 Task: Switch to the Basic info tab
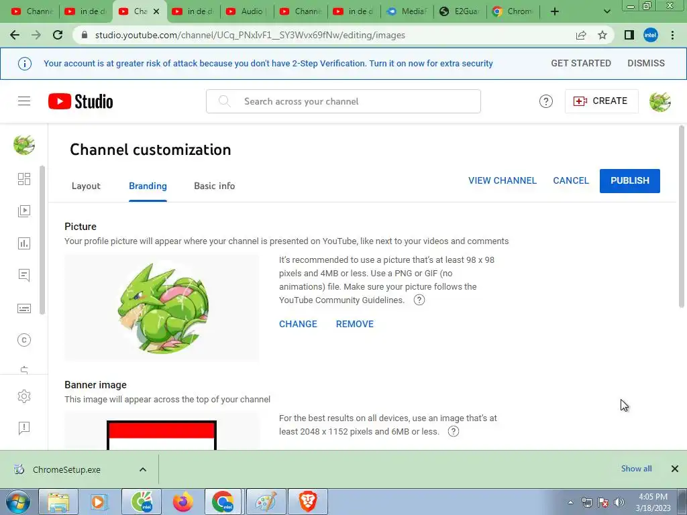[214, 186]
